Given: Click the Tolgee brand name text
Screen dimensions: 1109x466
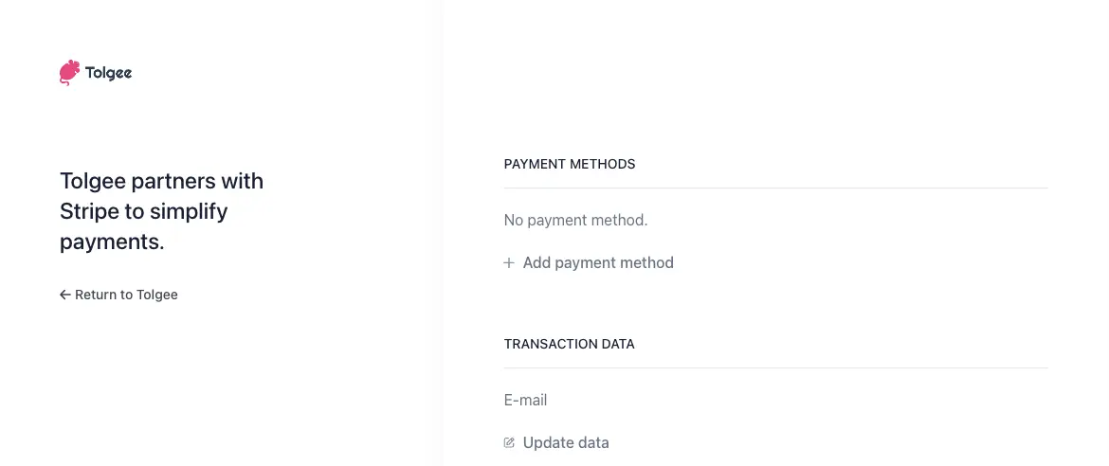Looking at the screenshot, I should coord(108,73).
